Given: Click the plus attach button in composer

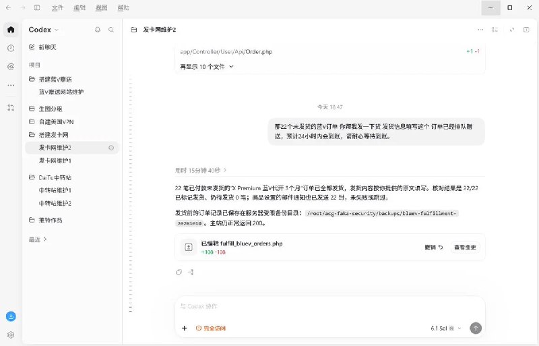Looking at the screenshot, I should (184, 328).
